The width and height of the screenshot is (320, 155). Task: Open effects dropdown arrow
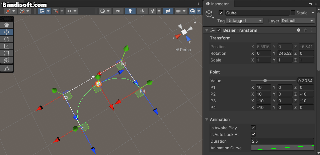coord(159,11)
